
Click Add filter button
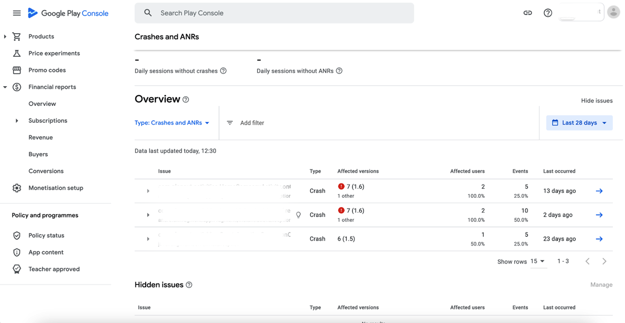click(x=246, y=123)
